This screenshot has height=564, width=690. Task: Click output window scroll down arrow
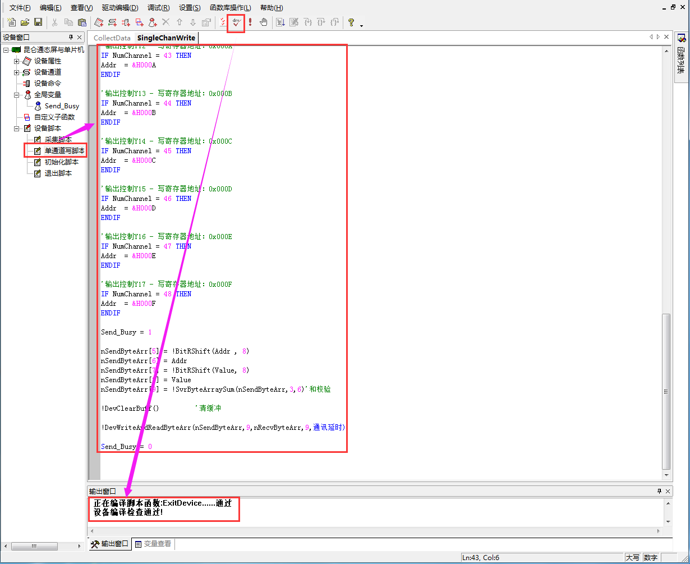coord(667,521)
